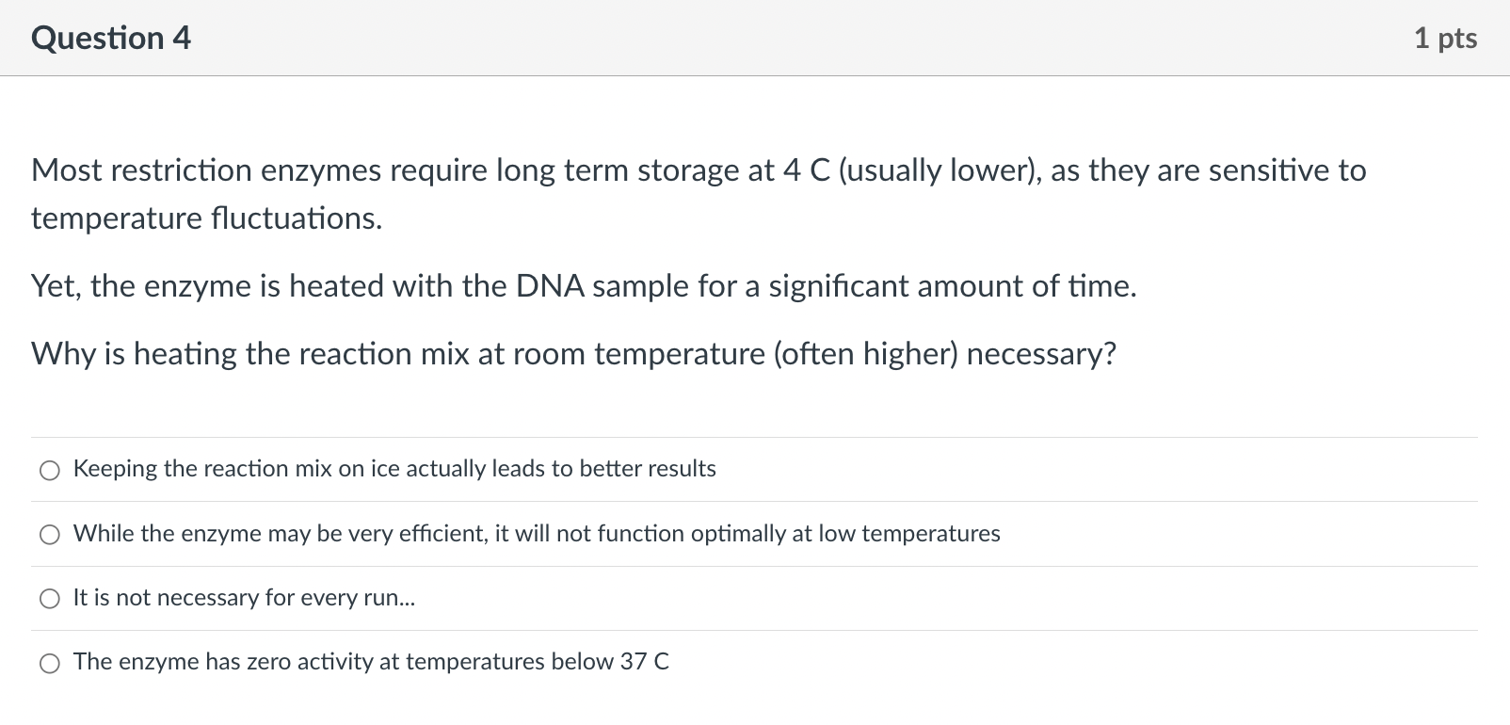This screenshot has width=1510, height=725.
Task: Click the phrase "significant amount of time."
Action: 953,286
